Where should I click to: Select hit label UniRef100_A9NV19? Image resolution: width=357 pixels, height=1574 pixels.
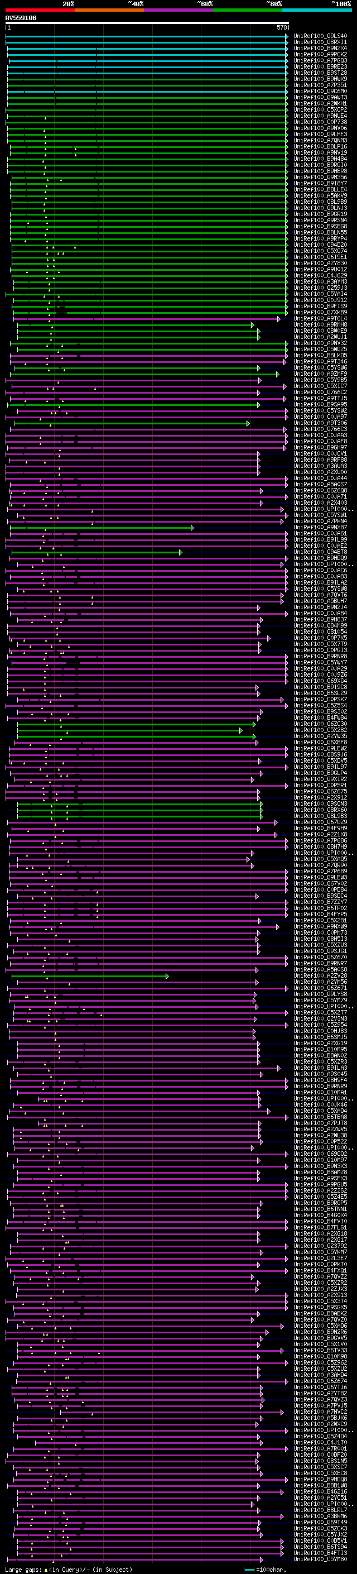point(320,153)
